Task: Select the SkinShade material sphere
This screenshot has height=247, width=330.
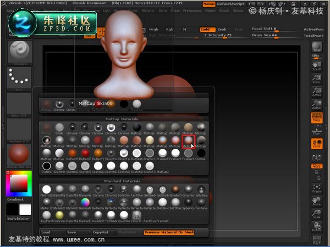Action: [162, 204]
